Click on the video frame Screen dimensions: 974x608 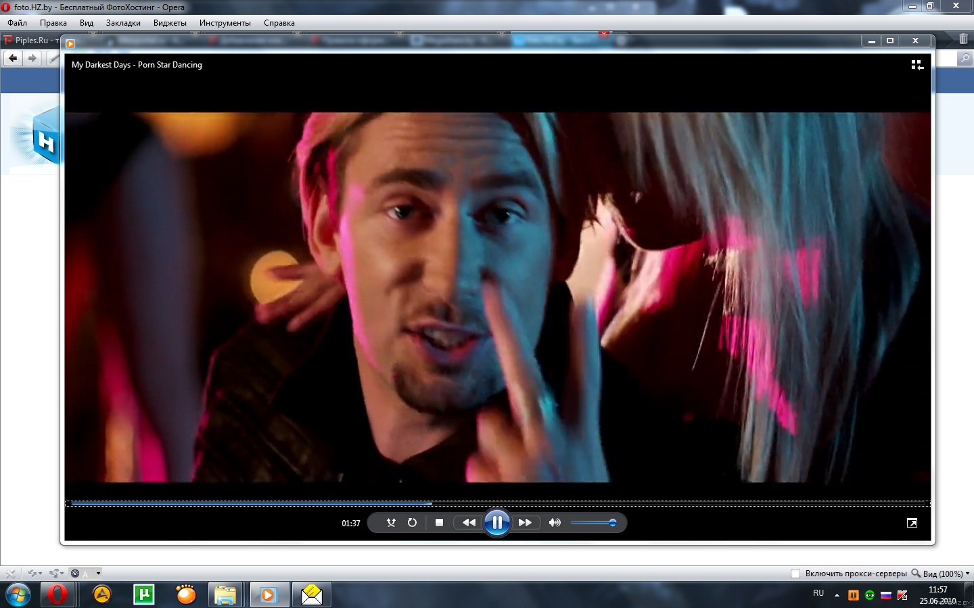point(497,297)
